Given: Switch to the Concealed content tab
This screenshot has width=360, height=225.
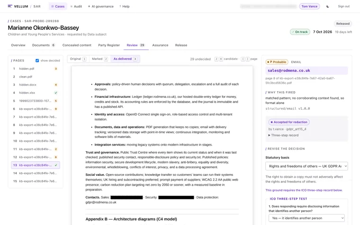Looking at the screenshot, I should pyautogui.click(x=77, y=45).
